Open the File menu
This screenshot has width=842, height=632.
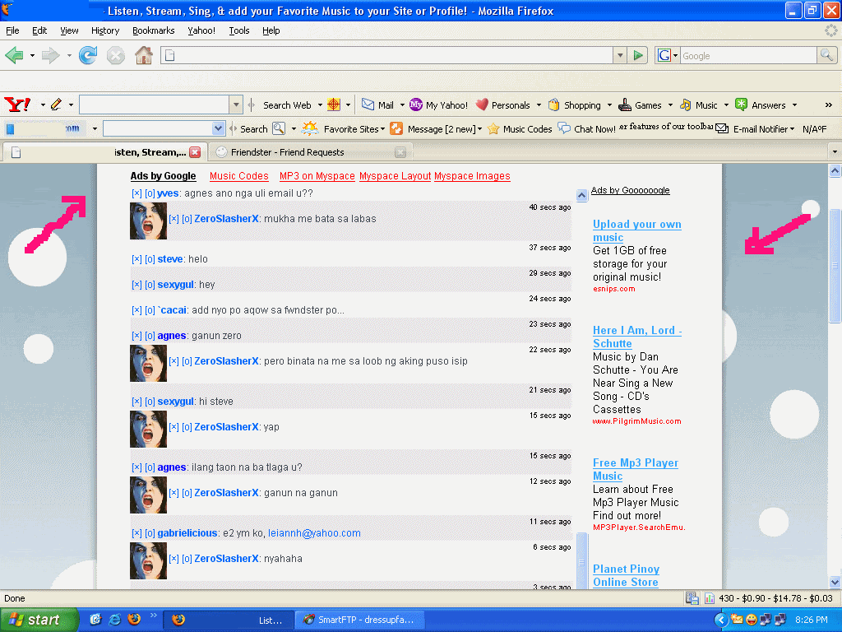pos(12,30)
